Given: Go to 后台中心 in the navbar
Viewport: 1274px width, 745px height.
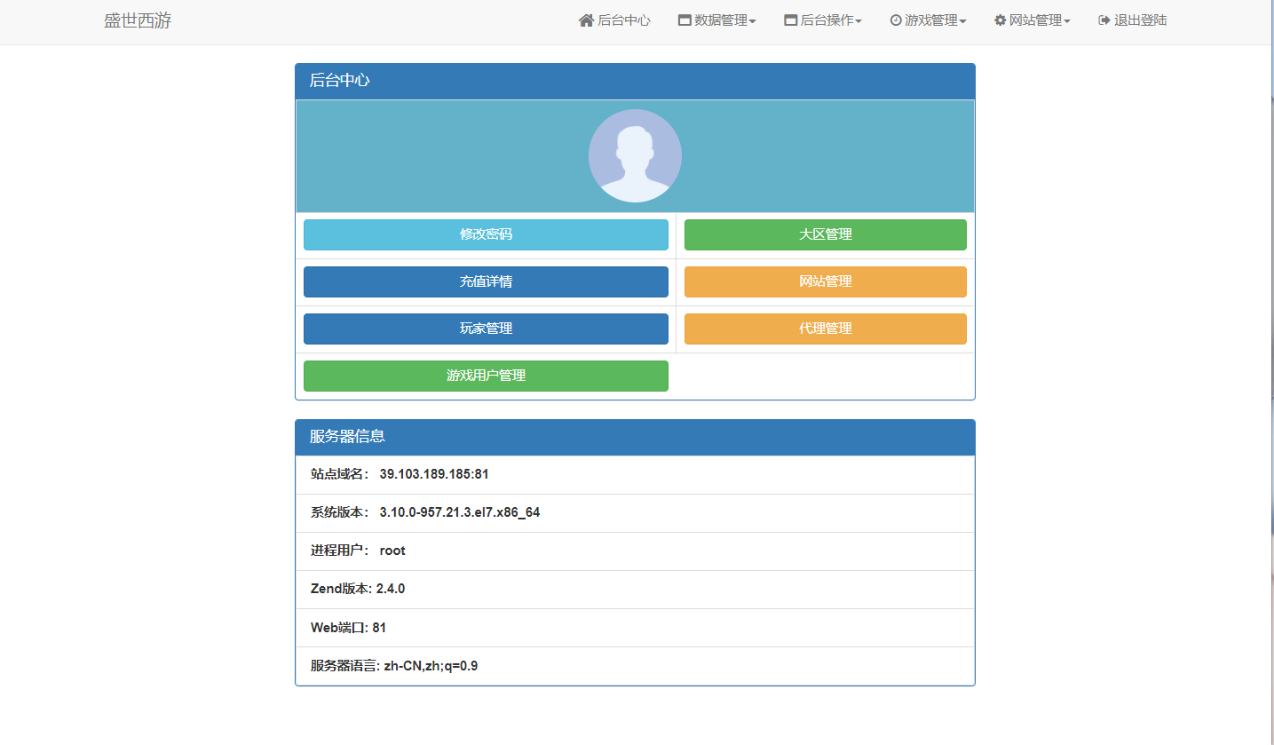Looking at the screenshot, I should (614, 20).
